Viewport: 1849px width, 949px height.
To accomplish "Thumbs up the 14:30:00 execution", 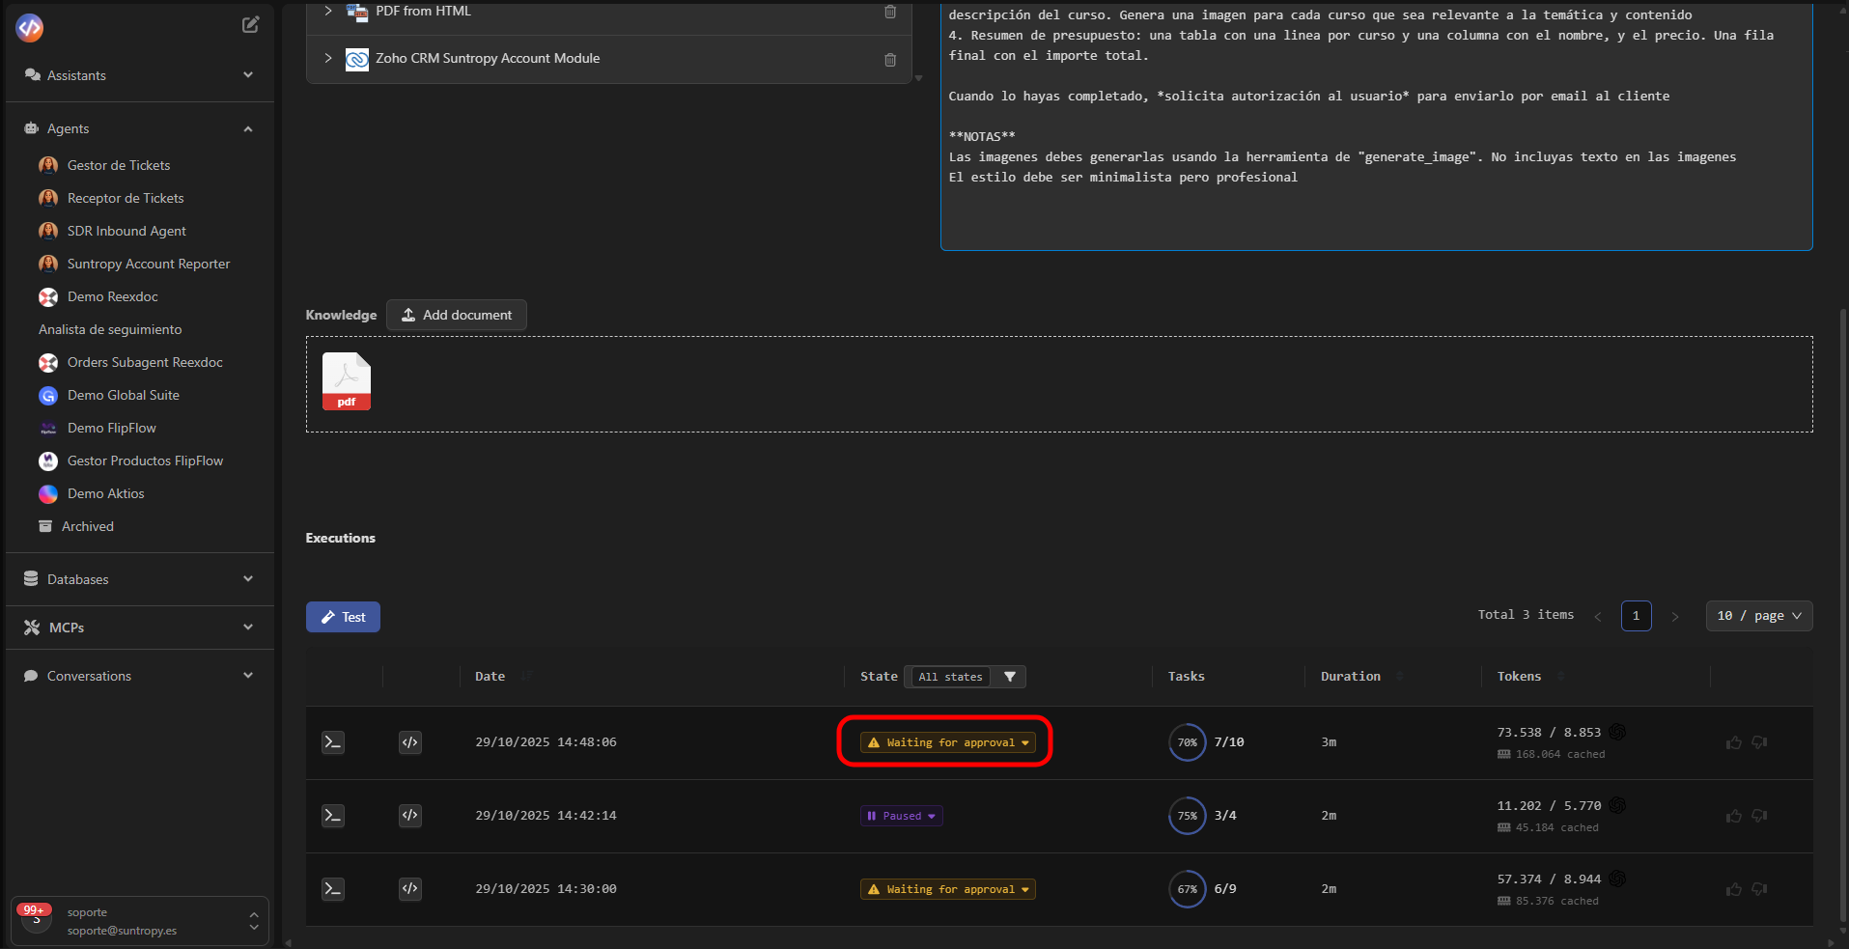I will pos(1734,889).
